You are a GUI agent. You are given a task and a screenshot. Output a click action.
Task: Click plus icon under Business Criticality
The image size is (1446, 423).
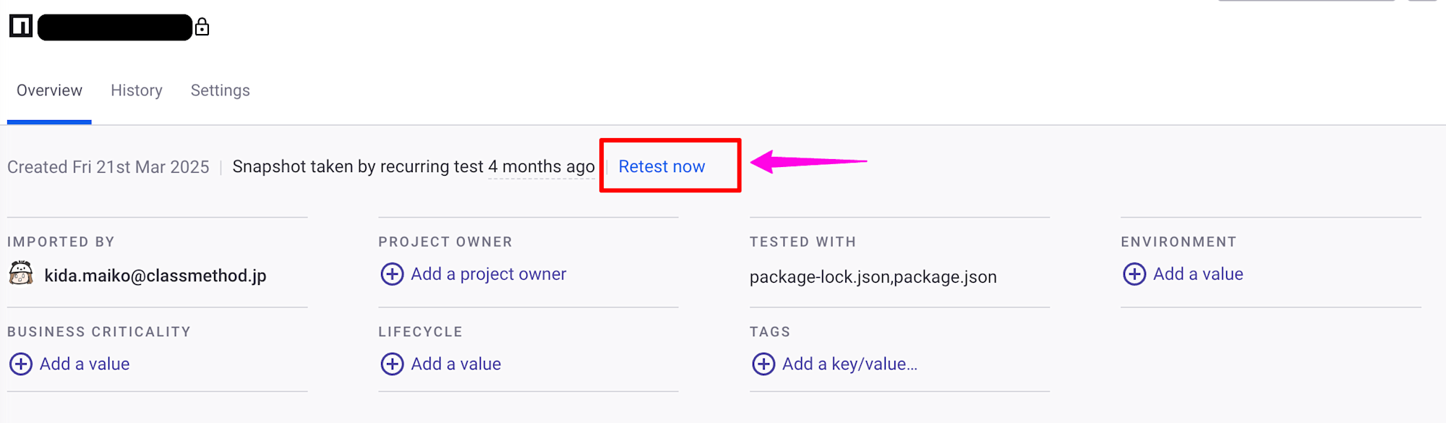[21, 364]
